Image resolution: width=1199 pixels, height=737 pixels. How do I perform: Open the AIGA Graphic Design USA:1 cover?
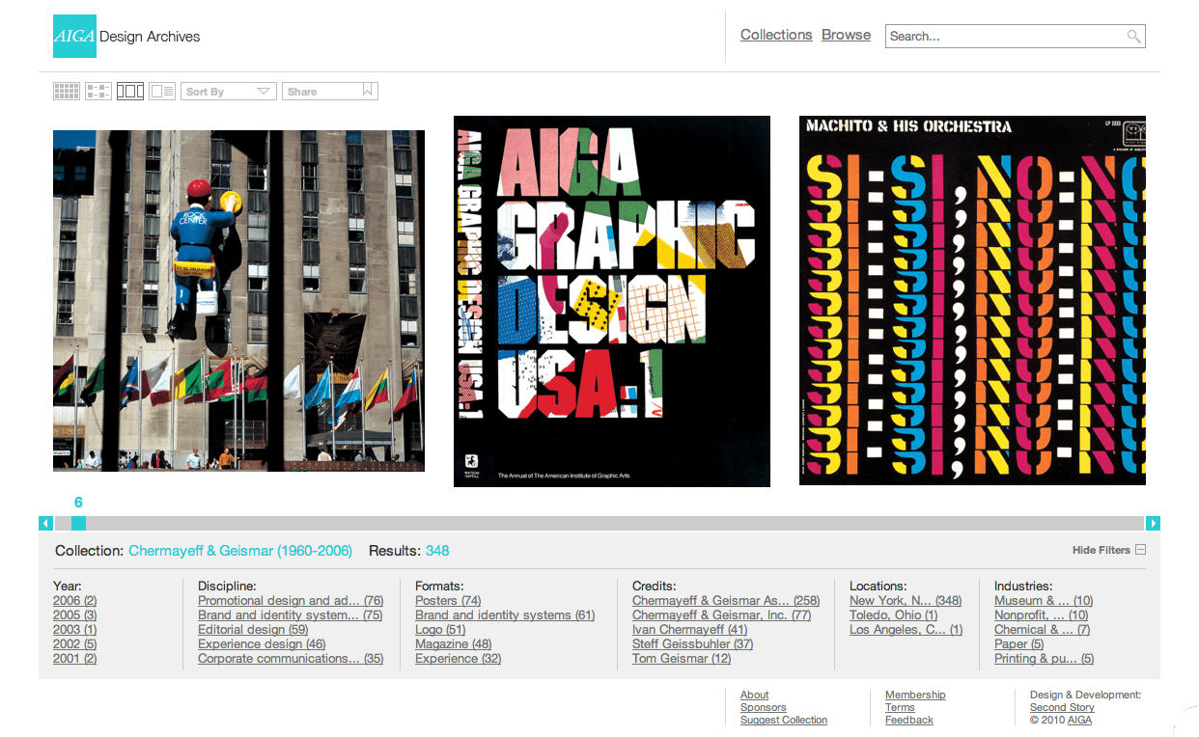tap(612, 301)
